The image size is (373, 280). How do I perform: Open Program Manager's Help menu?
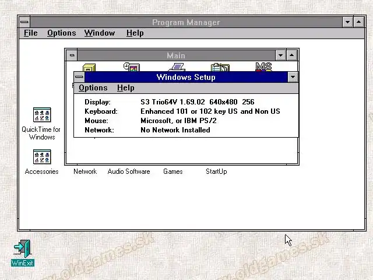[x=135, y=33]
